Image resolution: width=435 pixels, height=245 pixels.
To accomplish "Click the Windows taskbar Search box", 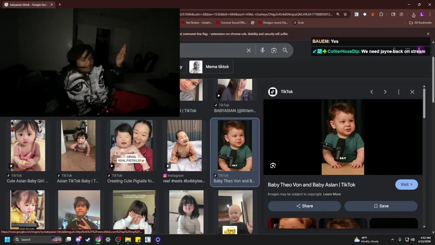I will tap(38, 240).
